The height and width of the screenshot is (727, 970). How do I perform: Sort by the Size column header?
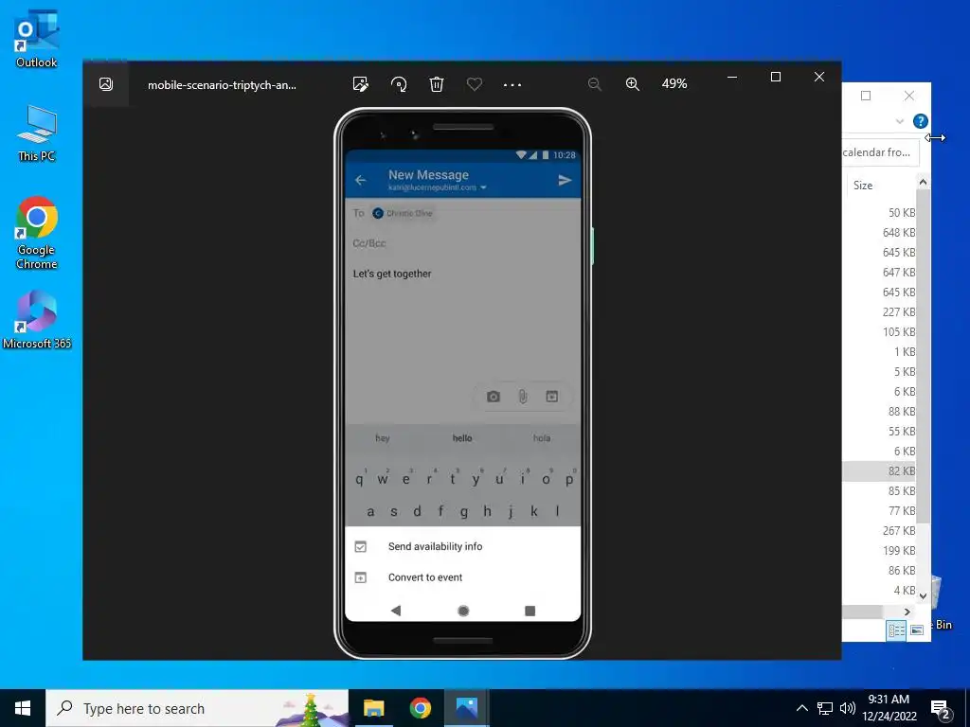863,185
